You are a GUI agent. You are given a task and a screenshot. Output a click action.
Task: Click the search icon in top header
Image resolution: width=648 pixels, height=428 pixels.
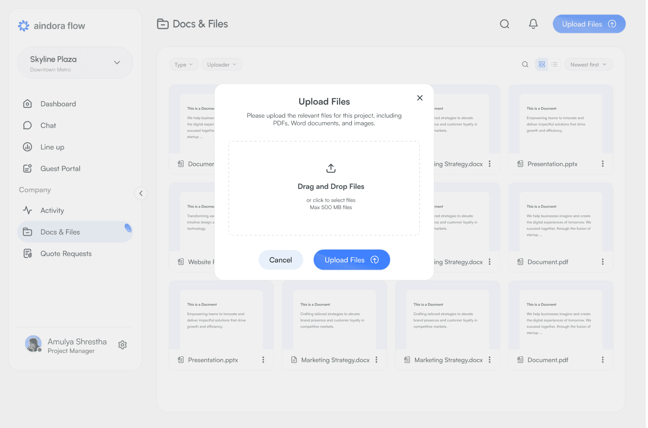pos(504,24)
